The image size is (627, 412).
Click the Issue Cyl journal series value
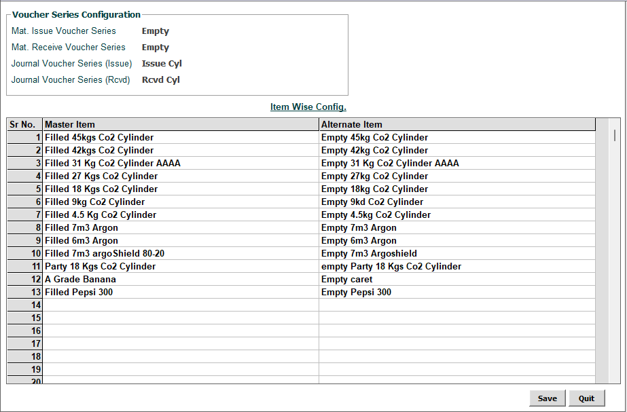point(162,64)
